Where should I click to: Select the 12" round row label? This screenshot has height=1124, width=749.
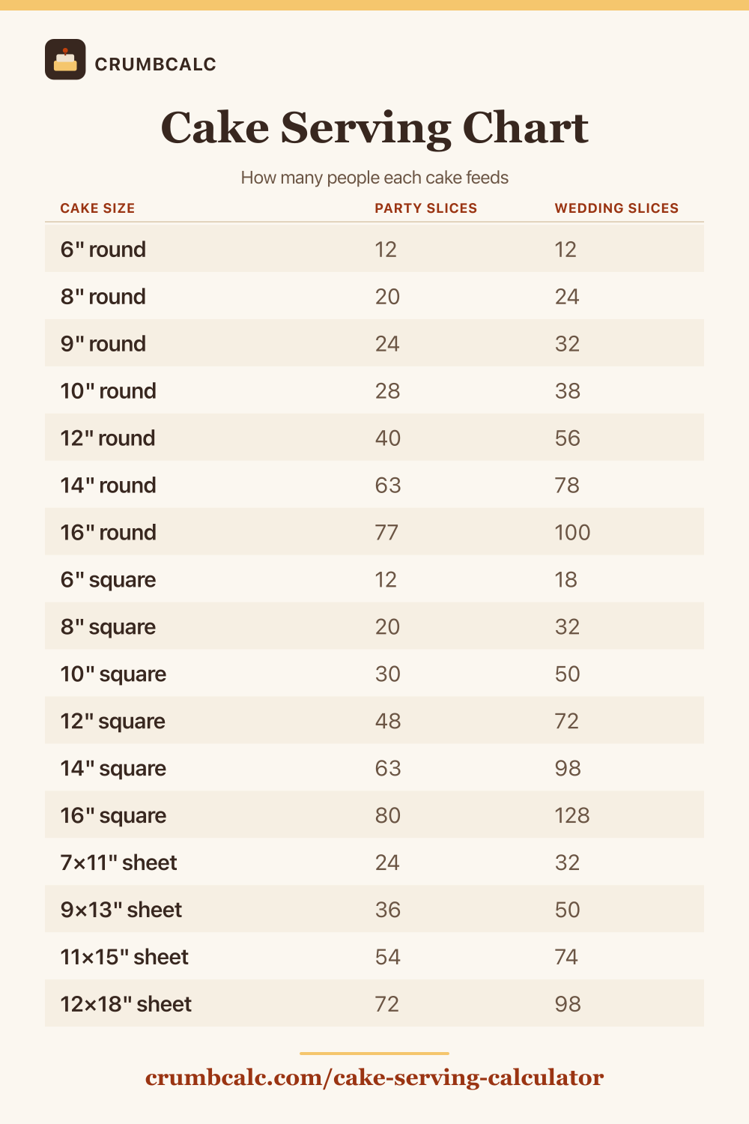(x=108, y=438)
